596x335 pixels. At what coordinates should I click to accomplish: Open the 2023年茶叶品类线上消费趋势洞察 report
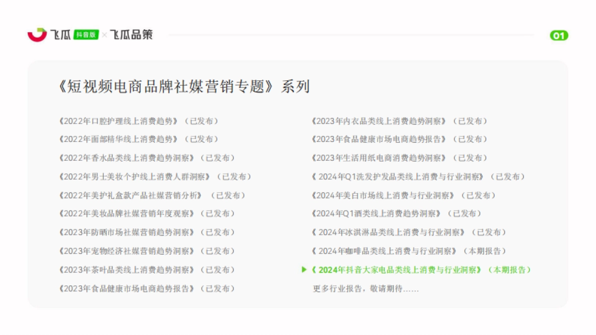tap(126, 269)
